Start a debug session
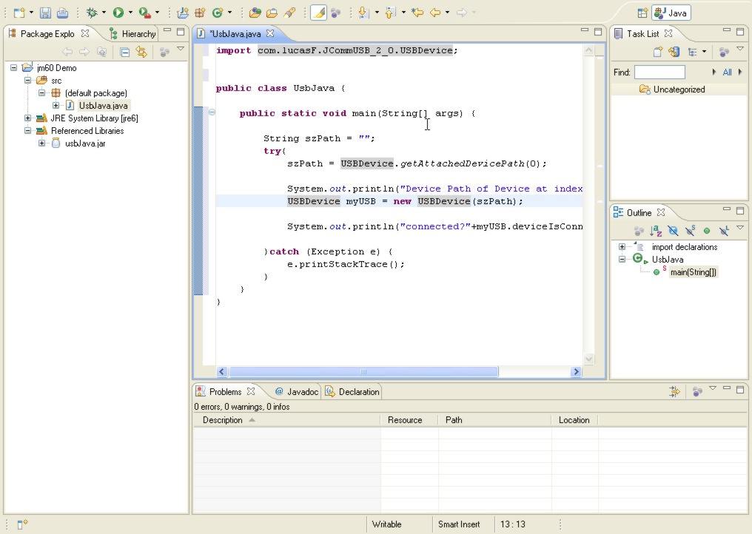The height and width of the screenshot is (534, 752). pos(93,13)
